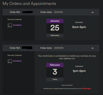Click the laptop icon in first order
The image size is (103, 95).
[x=10, y=25]
